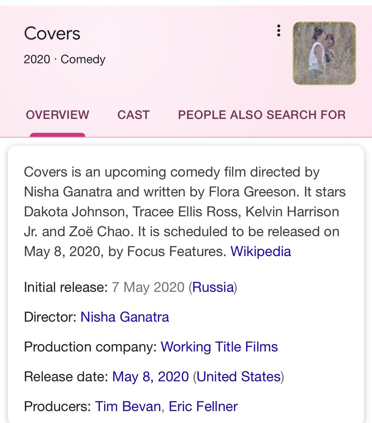
Task: Click the 2020 · Comedy subtitle
Action: pos(64,59)
